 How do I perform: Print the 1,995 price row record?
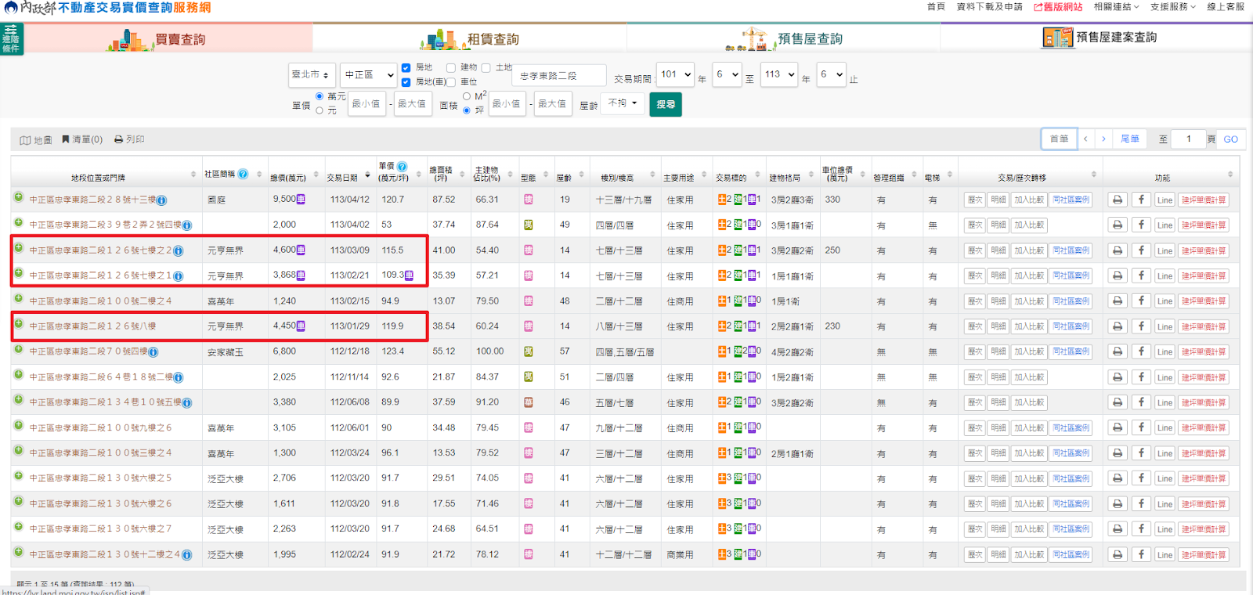1118,554
